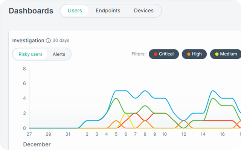Screen dimensions: 241x150
Task: Click the date 27 marker on x-axis
Action: (29, 134)
